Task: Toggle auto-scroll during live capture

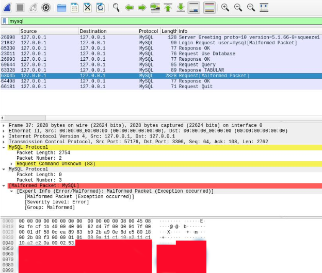Action: (x=194, y=7)
